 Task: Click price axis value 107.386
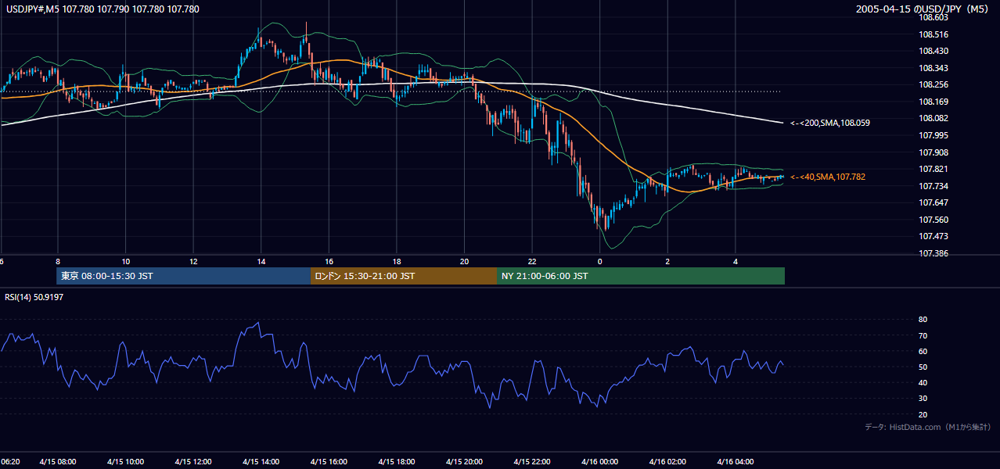(933, 253)
